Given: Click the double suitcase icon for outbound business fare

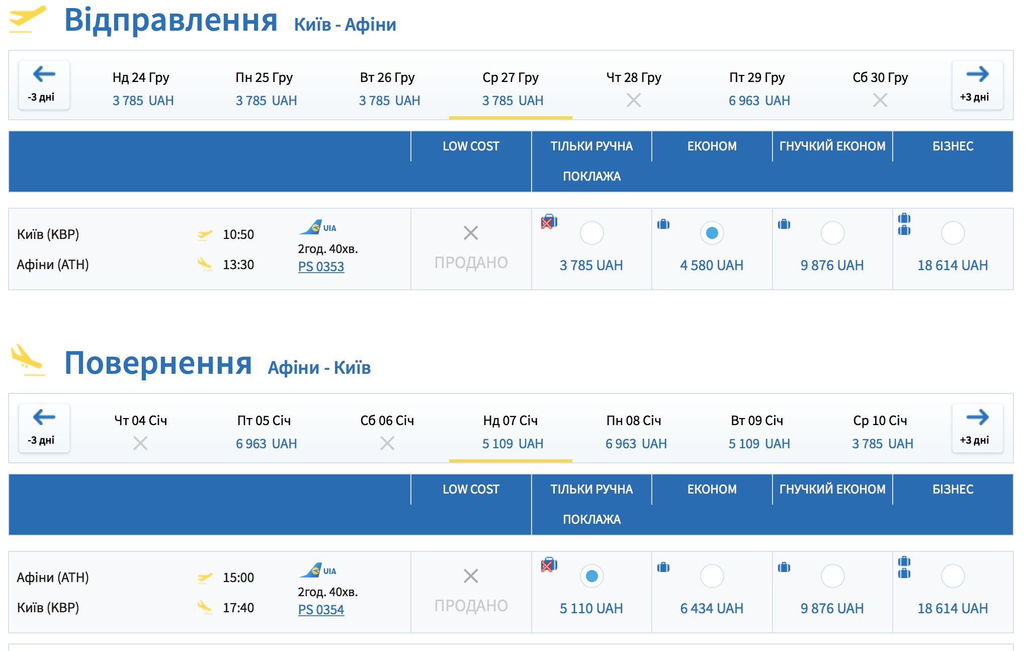Looking at the screenshot, I should point(904,224).
